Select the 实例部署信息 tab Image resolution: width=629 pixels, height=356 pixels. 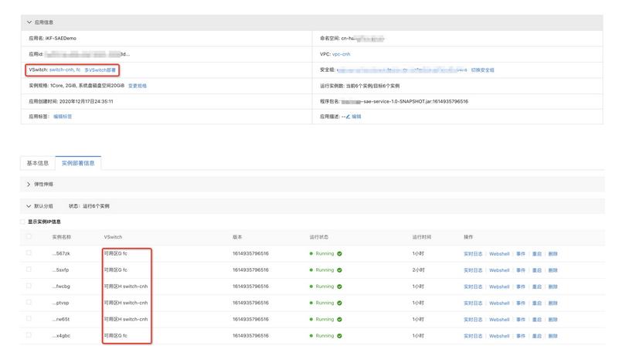(x=78, y=163)
